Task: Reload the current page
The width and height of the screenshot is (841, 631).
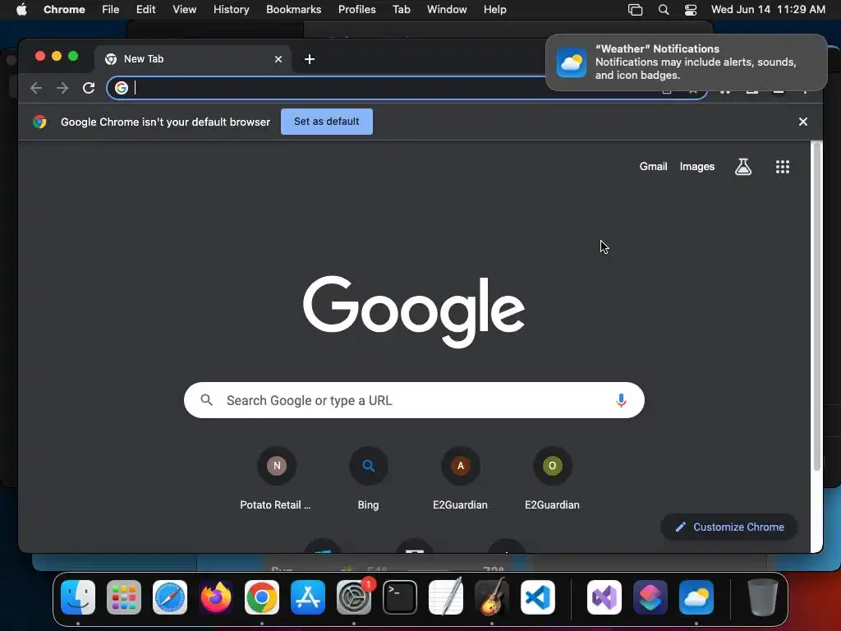Action: tap(89, 88)
